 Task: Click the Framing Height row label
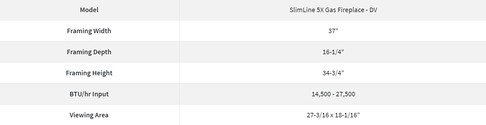click(x=89, y=73)
